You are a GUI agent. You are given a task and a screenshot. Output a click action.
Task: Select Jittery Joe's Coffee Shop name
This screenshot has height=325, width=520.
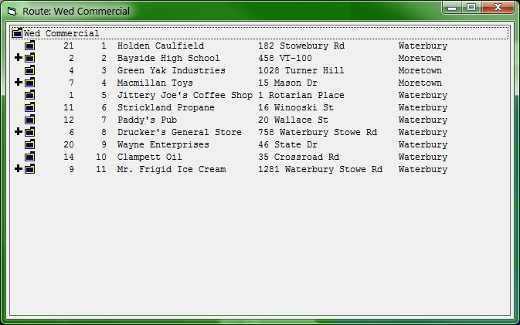click(185, 95)
